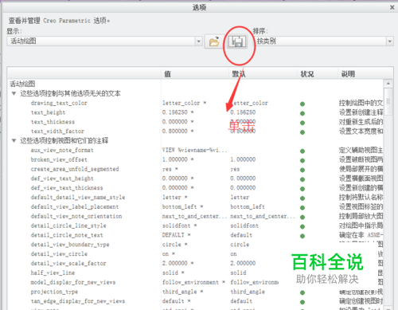The height and width of the screenshot is (310, 398).
Task: Select the 活动绘图 root row
Action: tap(22, 84)
